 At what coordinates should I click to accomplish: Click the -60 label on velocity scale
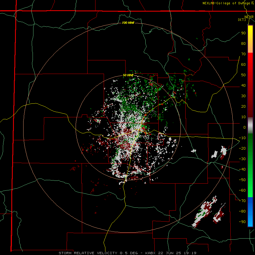pyautogui.click(x=242, y=190)
